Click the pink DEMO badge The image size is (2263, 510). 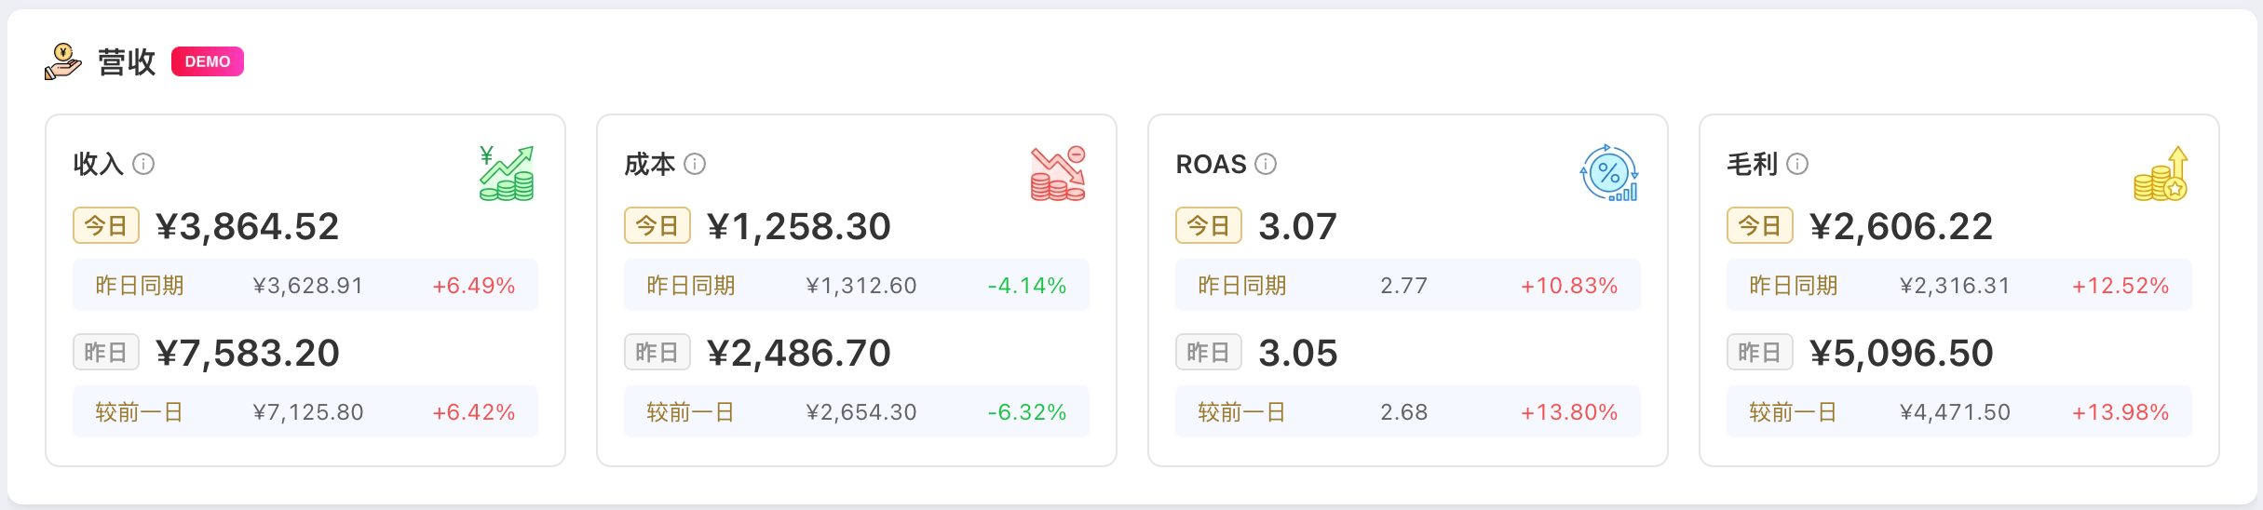coord(208,61)
